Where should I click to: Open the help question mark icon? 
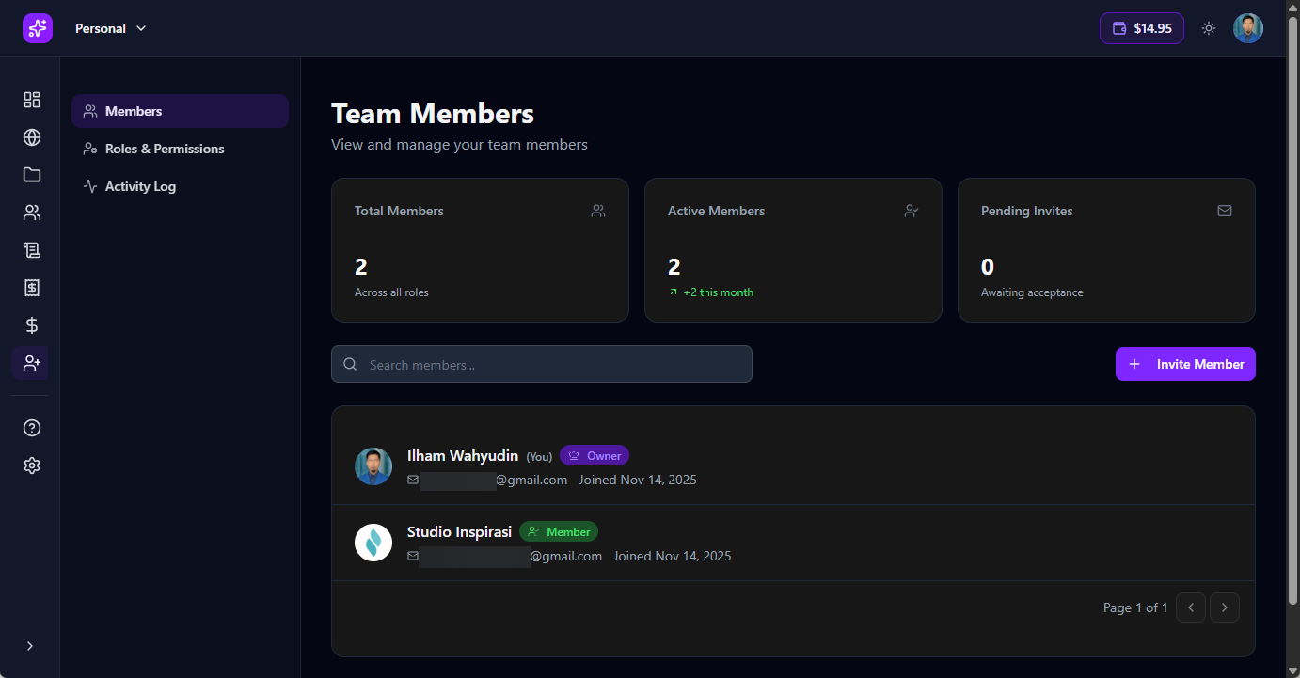[x=32, y=428]
